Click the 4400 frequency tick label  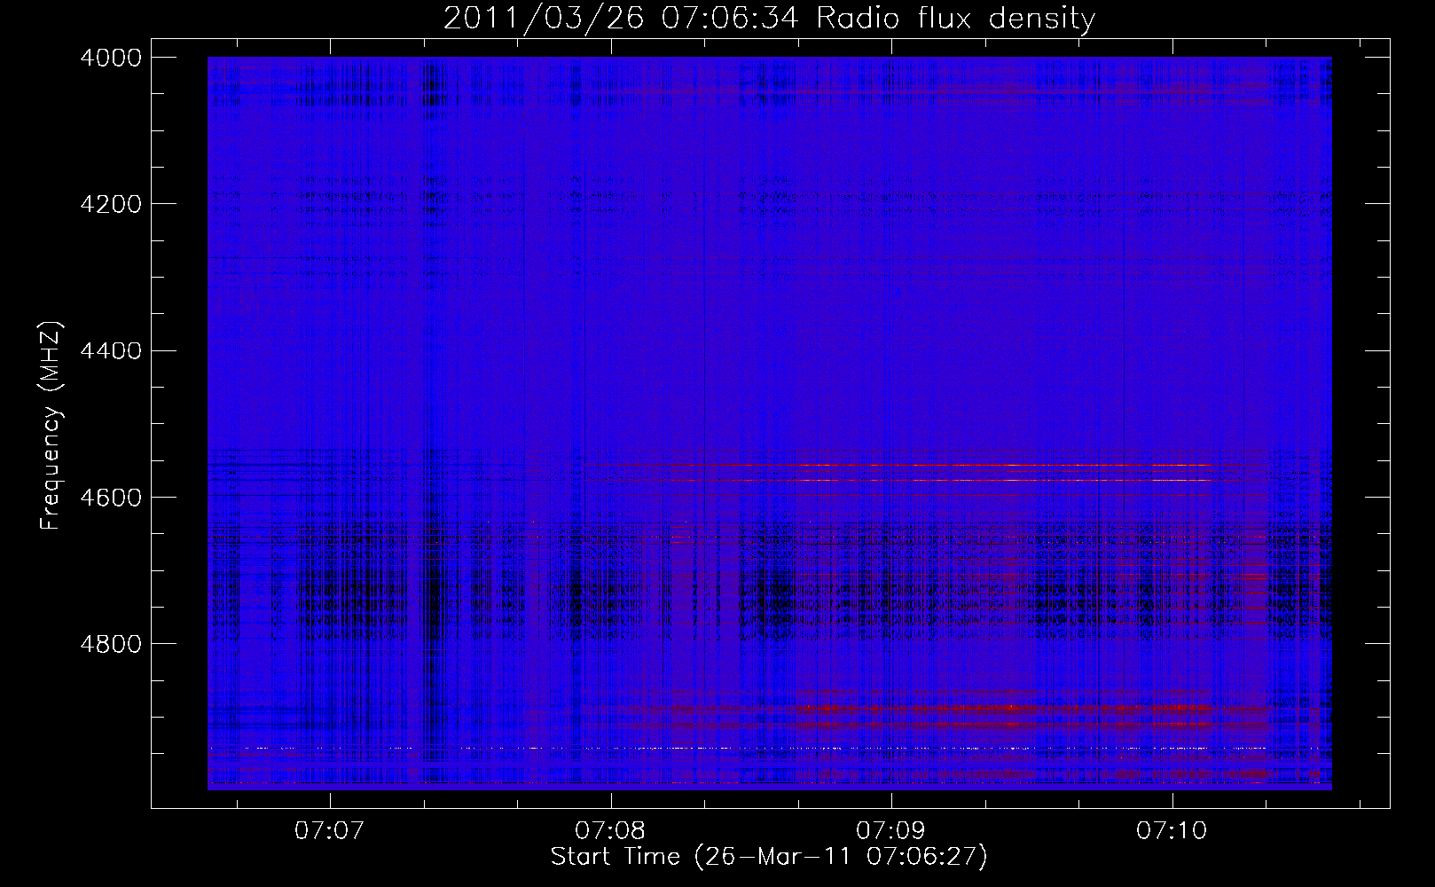point(111,350)
